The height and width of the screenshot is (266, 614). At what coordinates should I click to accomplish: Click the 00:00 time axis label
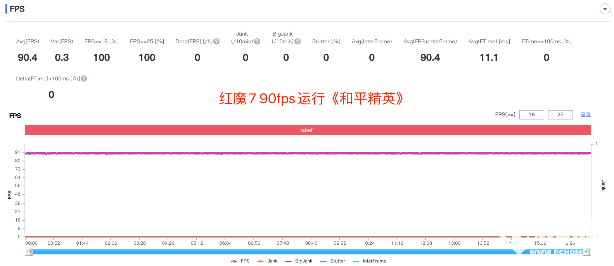pyautogui.click(x=31, y=243)
